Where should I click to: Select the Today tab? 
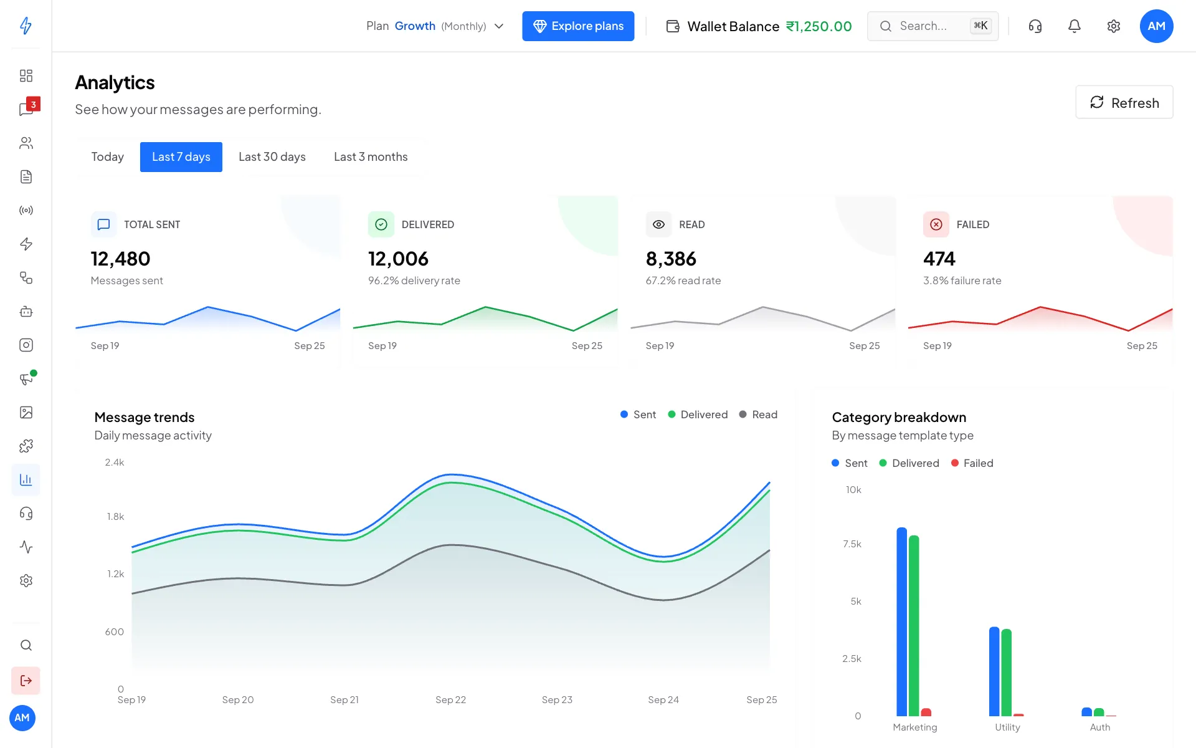click(x=107, y=157)
